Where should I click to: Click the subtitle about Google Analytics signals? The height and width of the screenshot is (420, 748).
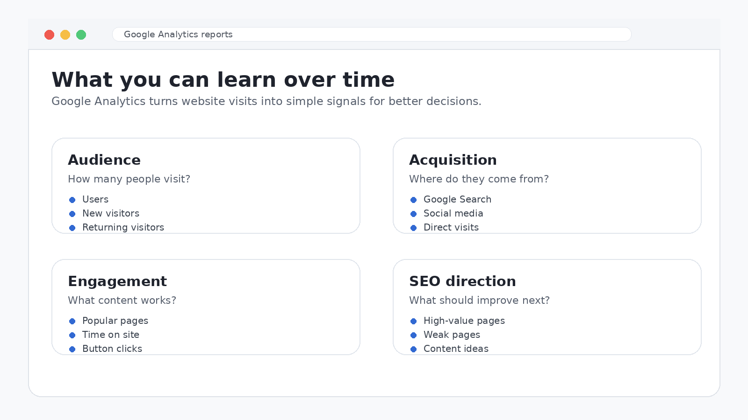click(266, 101)
